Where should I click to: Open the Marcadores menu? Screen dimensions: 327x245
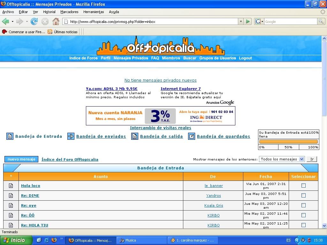[x=69, y=12]
